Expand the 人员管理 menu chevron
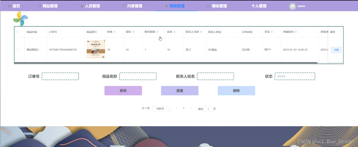Viewport: 358px width, 147px height. click(x=103, y=5)
